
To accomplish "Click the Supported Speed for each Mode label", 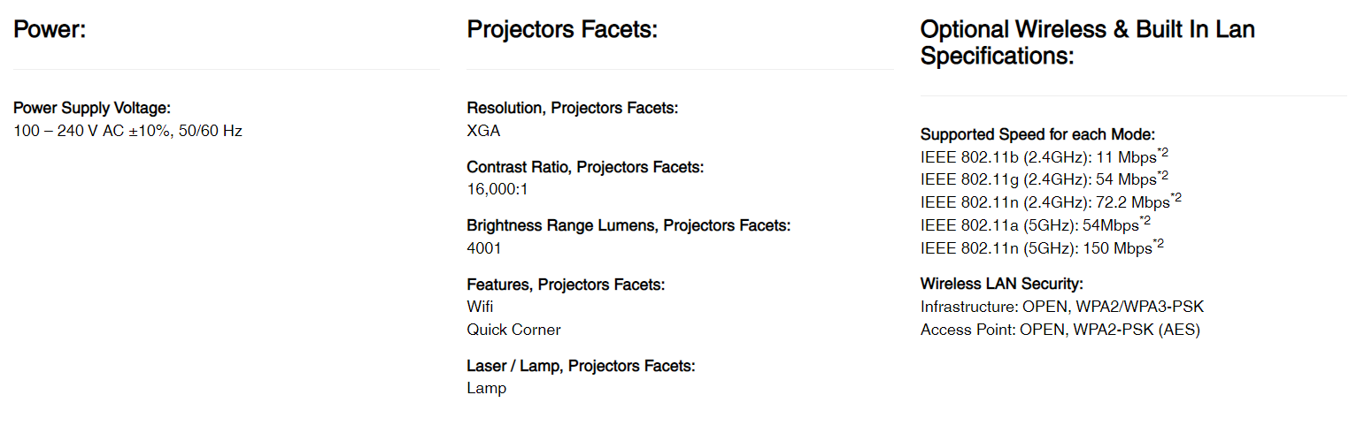I will [x=1037, y=134].
